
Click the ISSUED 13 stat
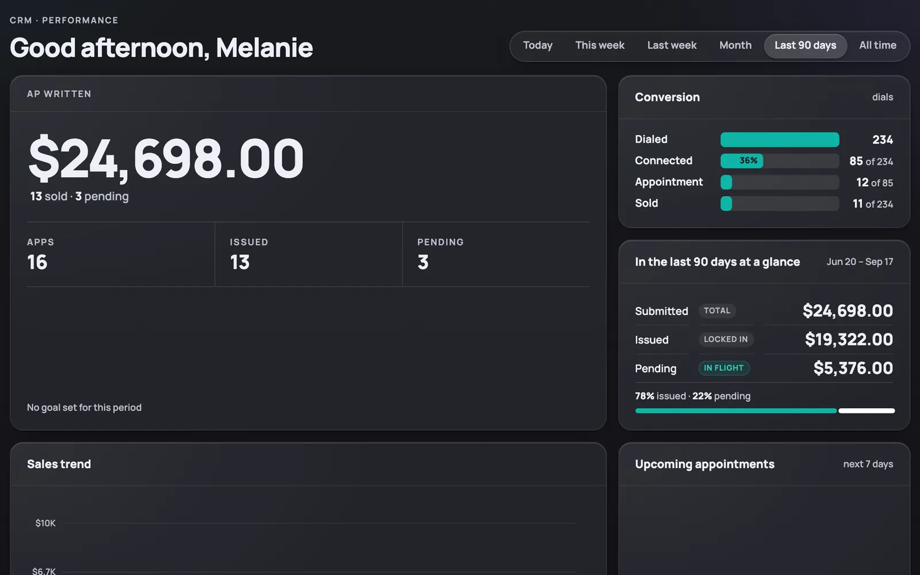click(309, 254)
